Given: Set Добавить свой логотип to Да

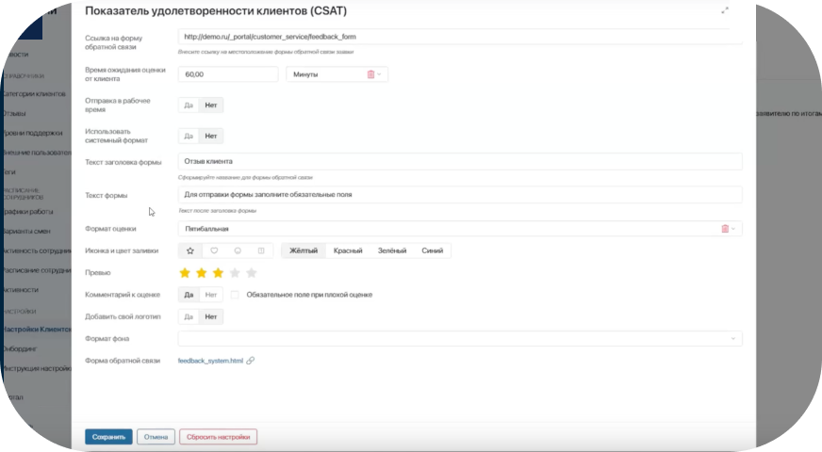Looking at the screenshot, I should pos(189,317).
